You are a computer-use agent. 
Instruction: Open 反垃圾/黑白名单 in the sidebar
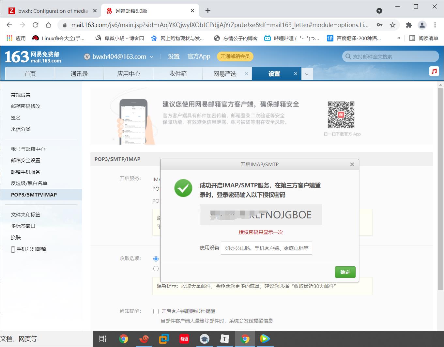[x=29, y=183]
